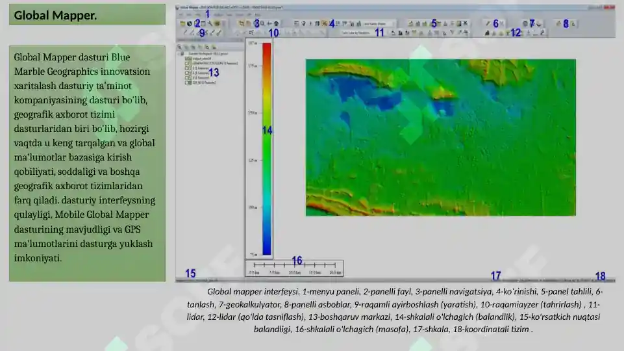Open the Help menu
The width and height of the screenshot is (624, 351).
[x=258, y=15]
